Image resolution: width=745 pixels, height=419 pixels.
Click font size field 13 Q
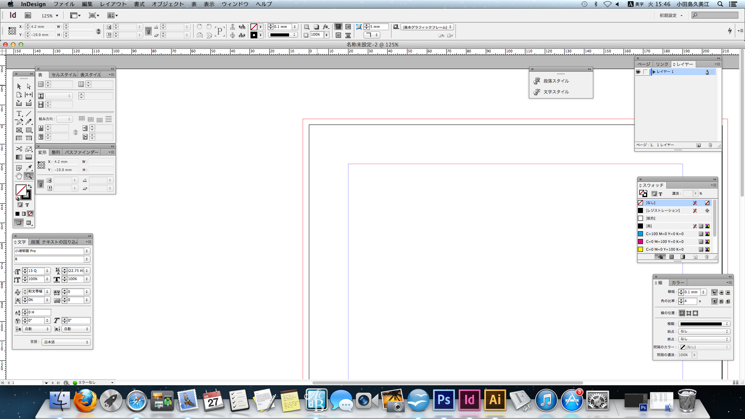click(36, 271)
